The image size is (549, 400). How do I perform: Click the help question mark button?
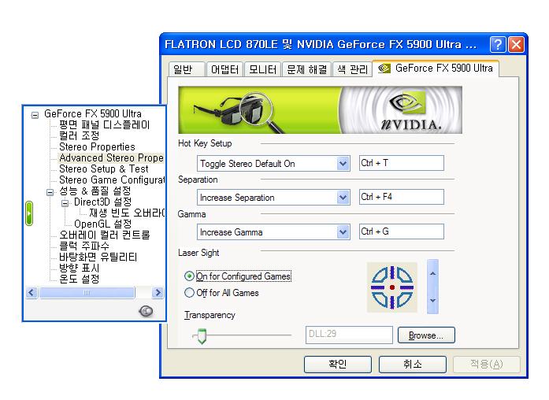pyautogui.click(x=498, y=45)
